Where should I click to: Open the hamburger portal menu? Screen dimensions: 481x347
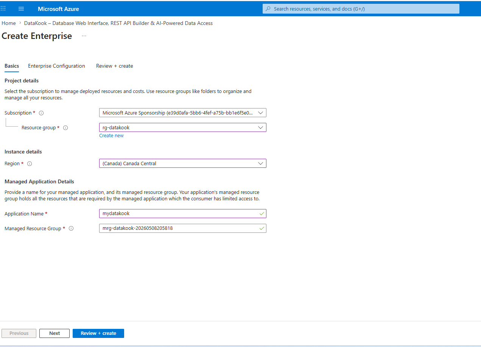(21, 9)
